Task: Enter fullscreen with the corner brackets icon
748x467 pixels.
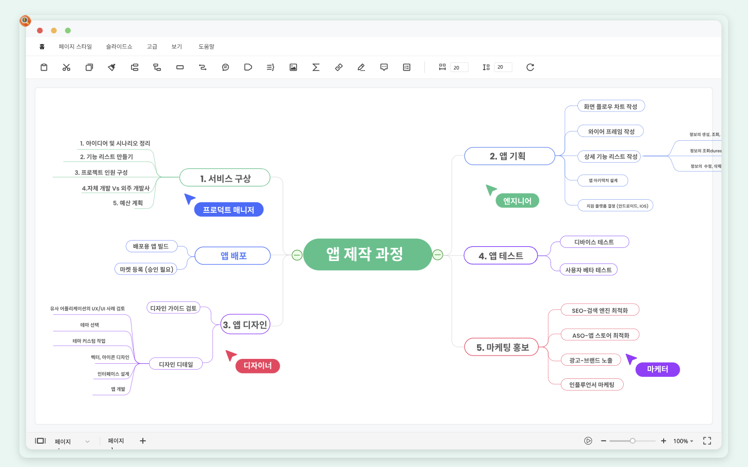Action: coord(707,441)
